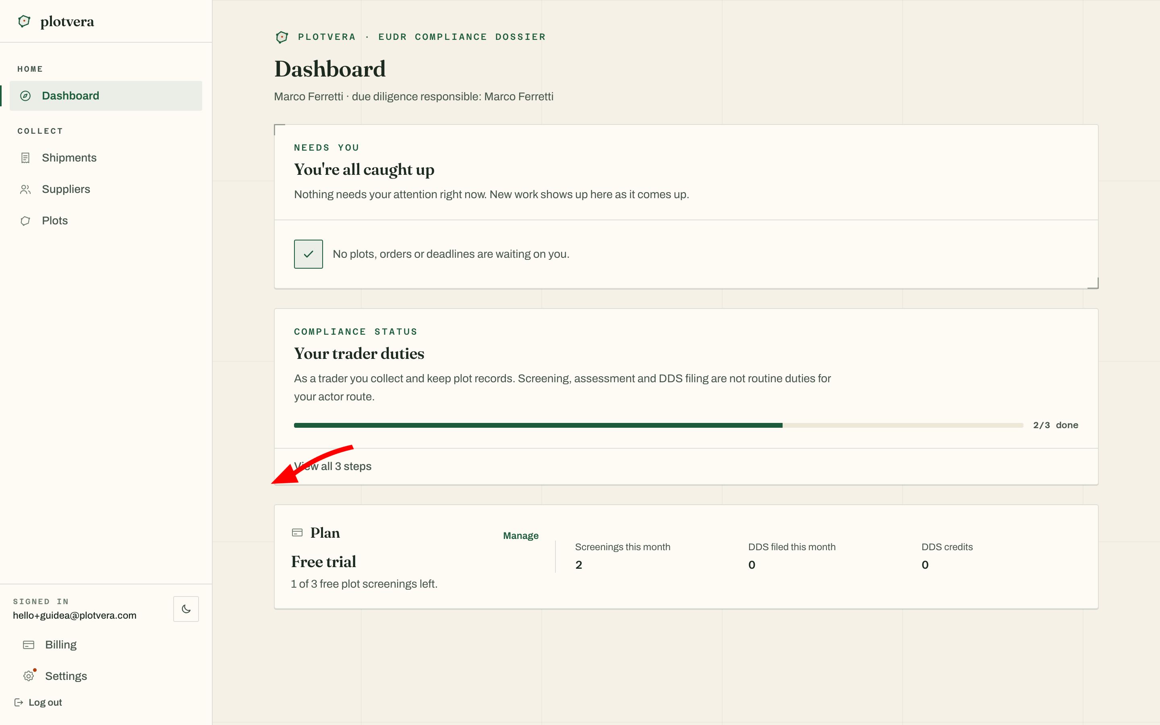Click No plots, orders or deadlines message
Screen dimensions: 1160x725
coord(451,254)
